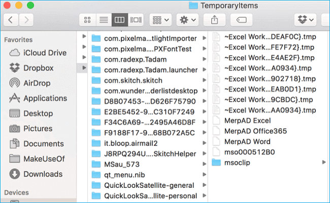This screenshot has width=330, height=203.
Task: Click the Edit Tags button
Action: coord(242,20)
